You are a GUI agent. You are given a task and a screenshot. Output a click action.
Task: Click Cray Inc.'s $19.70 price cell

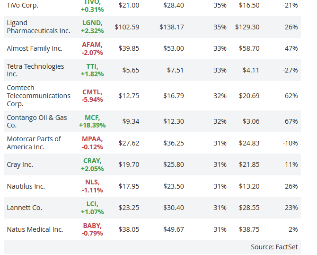[131, 164]
